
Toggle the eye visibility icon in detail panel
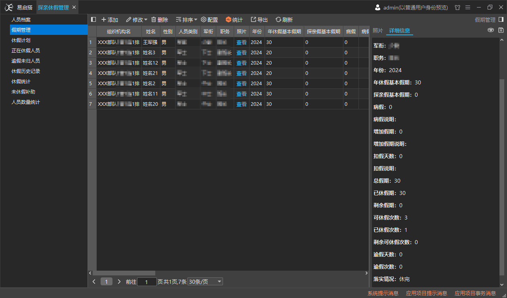491,30
